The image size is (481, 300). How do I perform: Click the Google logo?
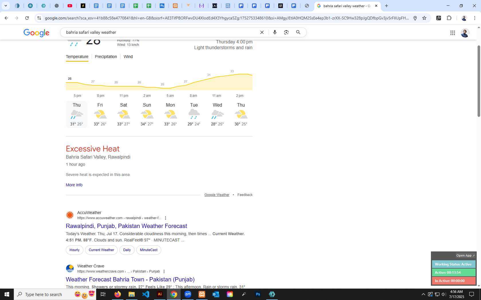click(36, 33)
